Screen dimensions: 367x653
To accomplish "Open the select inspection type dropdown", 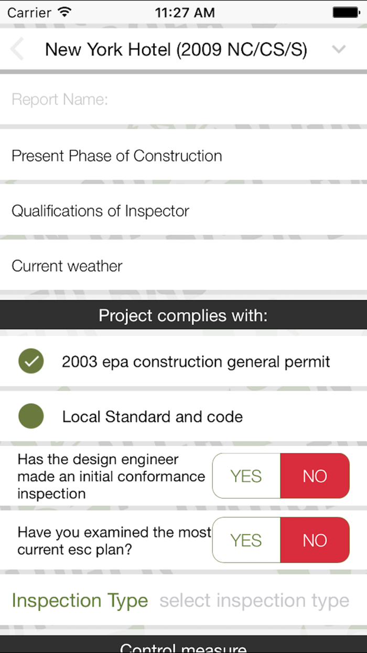I will [x=254, y=601].
